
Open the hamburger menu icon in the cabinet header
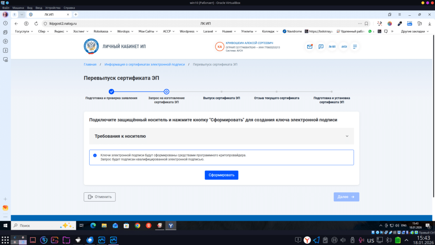(x=356, y=46)
